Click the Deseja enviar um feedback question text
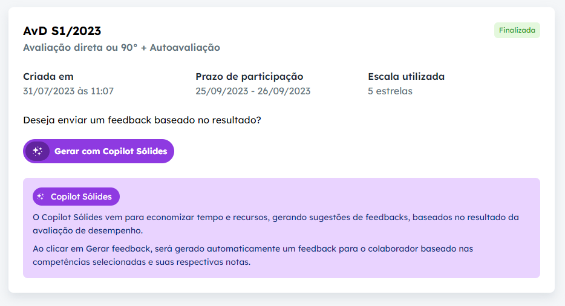Image resolution: width=565 pixels, height=306 pixels. tap(142, 120)
